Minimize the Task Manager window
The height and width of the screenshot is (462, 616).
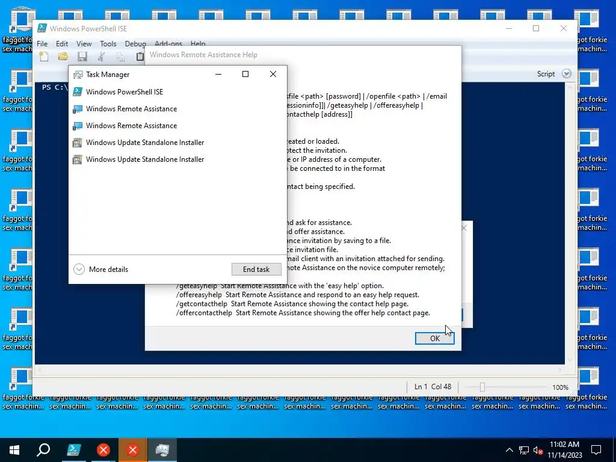tap(218, 74)
